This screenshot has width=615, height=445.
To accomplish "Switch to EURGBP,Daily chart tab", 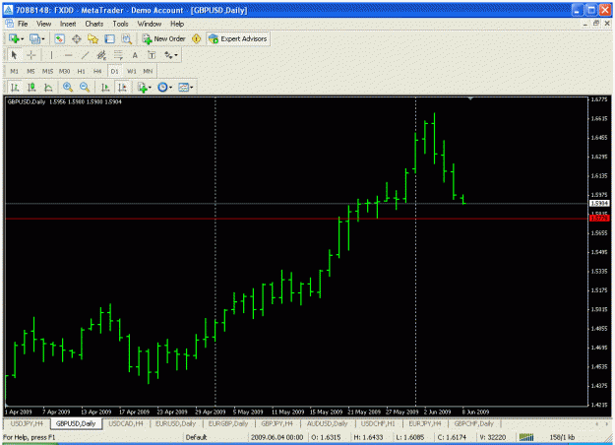I will tap(228, 423).
